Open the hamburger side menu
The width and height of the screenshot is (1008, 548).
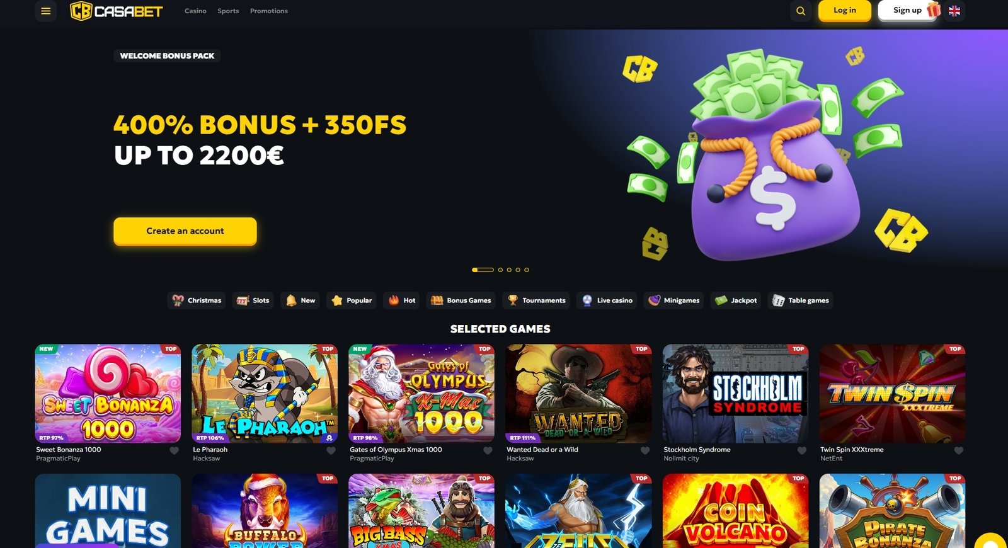(x=46, y=11)
